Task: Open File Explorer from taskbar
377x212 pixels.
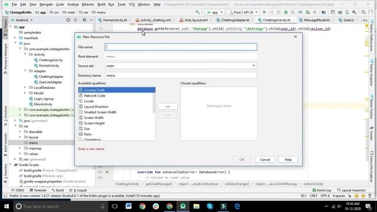Action: point(196,206)
